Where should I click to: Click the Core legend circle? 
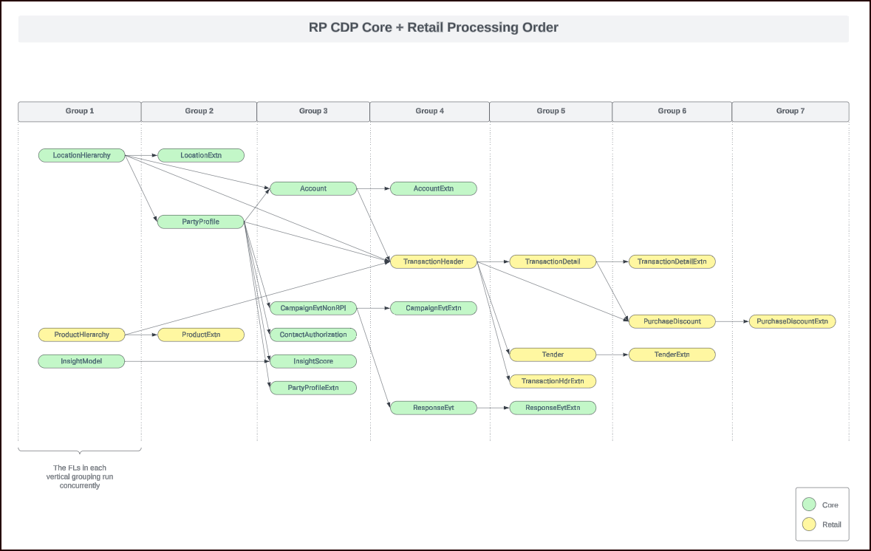[x=810, y=504]
